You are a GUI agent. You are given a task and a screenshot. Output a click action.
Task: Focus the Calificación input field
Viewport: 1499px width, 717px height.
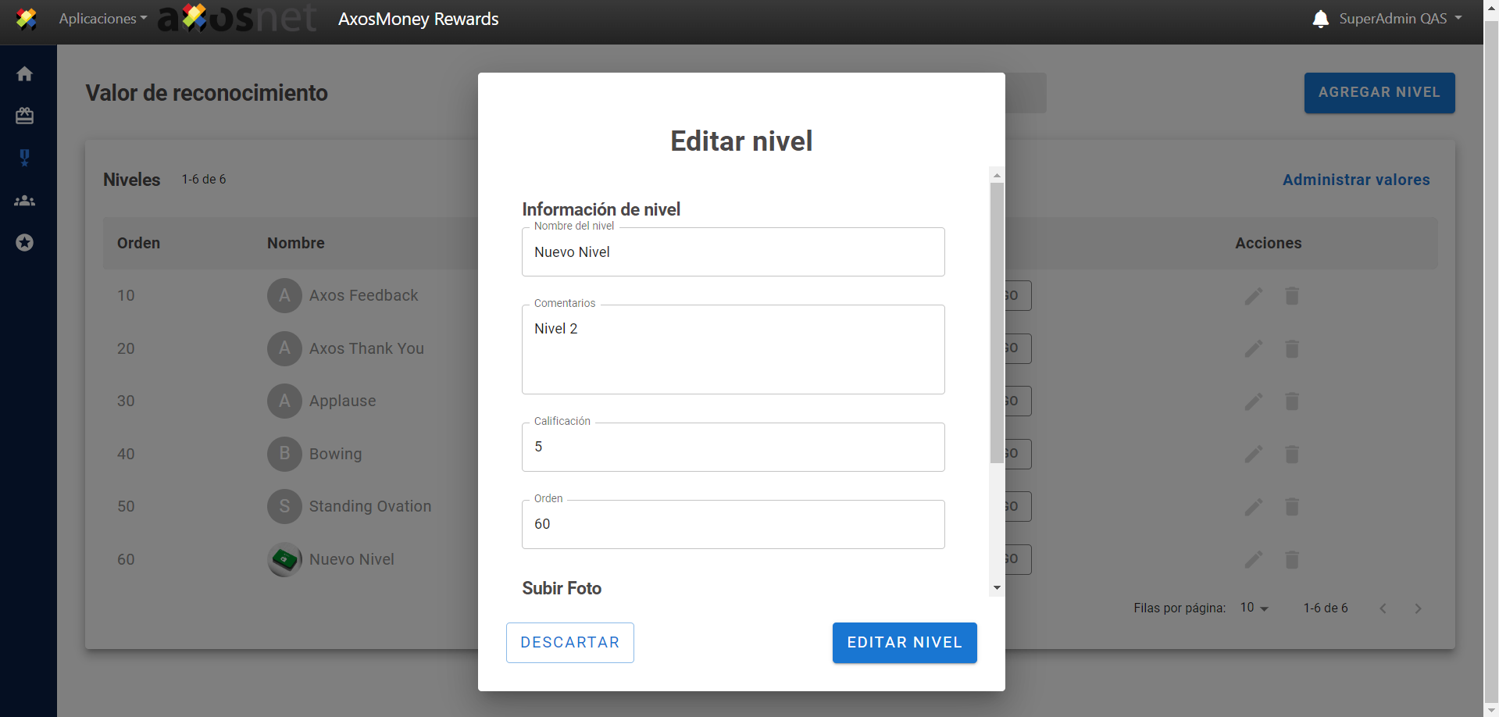pos(733,448)
